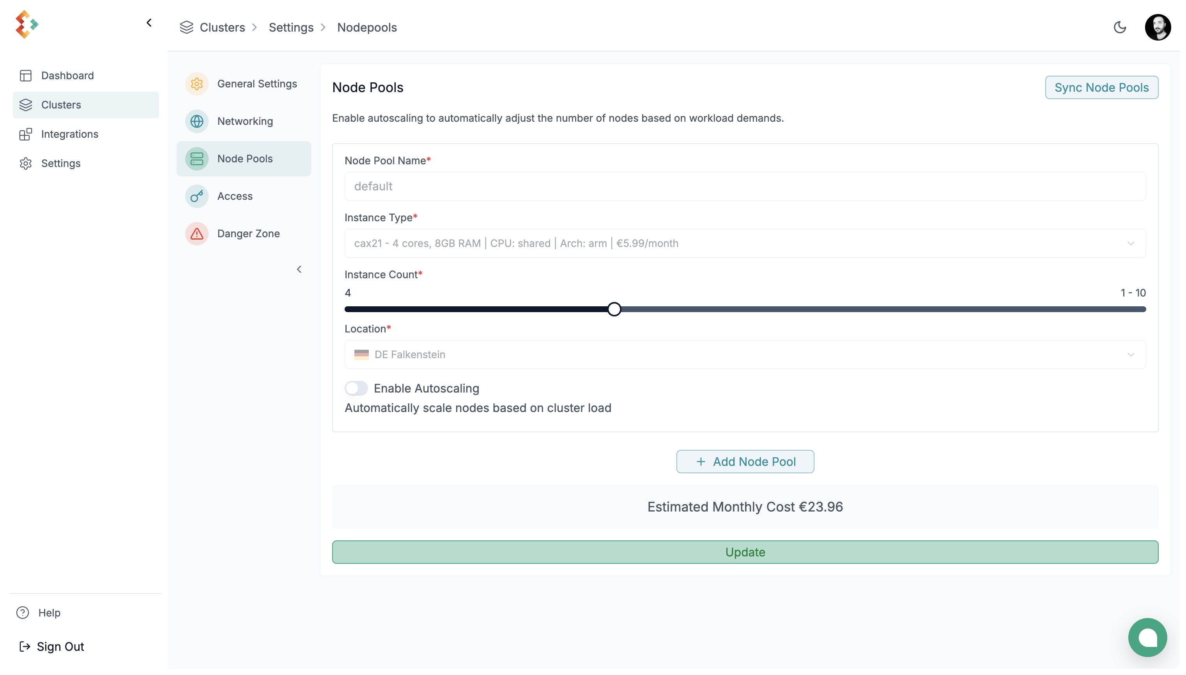Open Integrations in the sidebar

pos(69,135)
